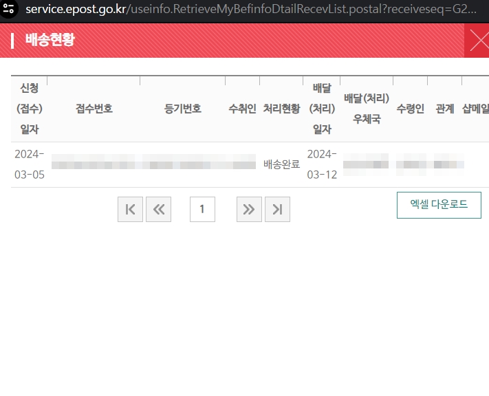Click the 신청(접수) 일자 column header

(x=30, y=109)
